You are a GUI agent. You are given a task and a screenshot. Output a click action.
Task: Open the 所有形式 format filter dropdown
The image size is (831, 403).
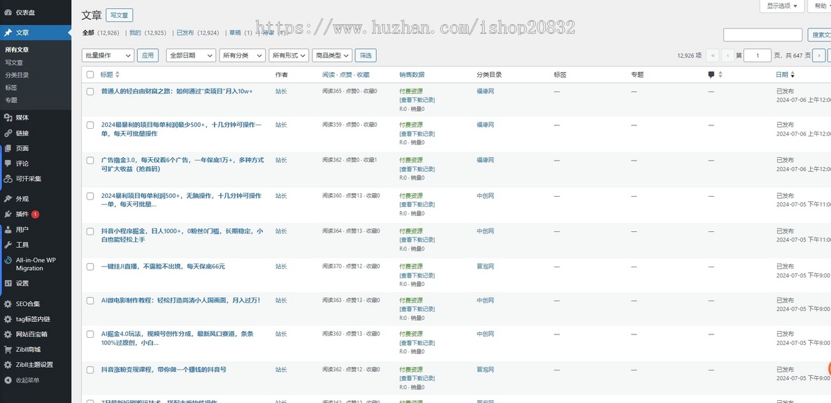[289, 55]
